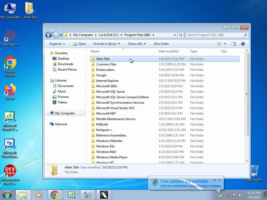The height and width of the screenshot is (200, 267).
Task: Toggle the preview pane icon
Action: pos(234,44)
